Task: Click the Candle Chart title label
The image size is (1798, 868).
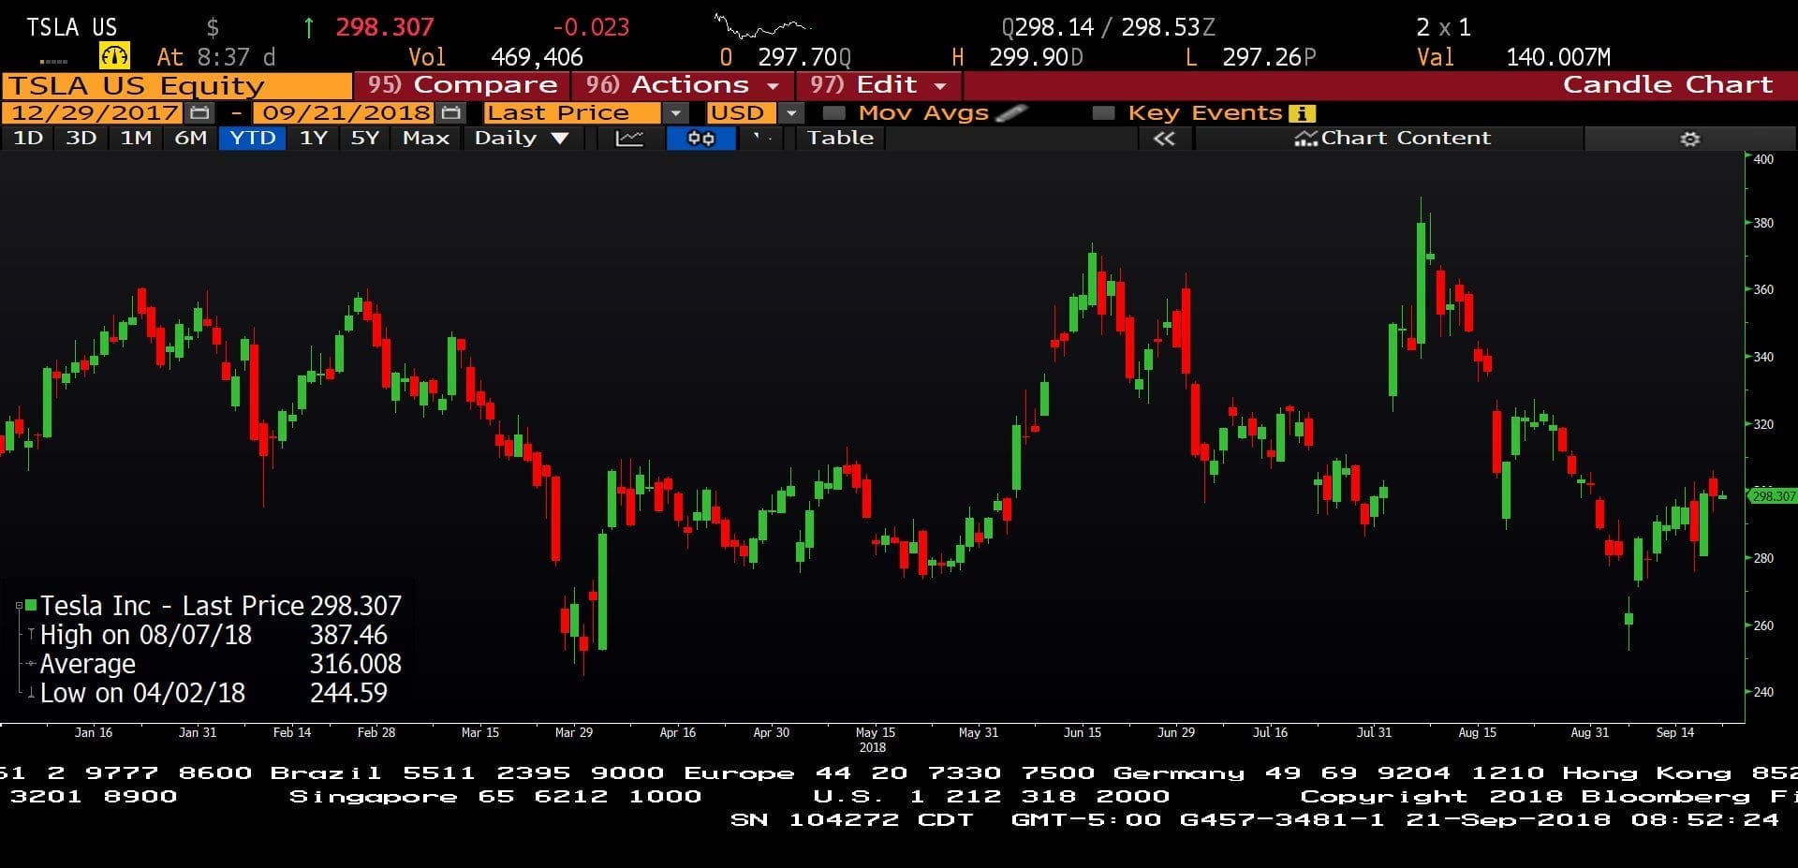Action: (1668, 85)
